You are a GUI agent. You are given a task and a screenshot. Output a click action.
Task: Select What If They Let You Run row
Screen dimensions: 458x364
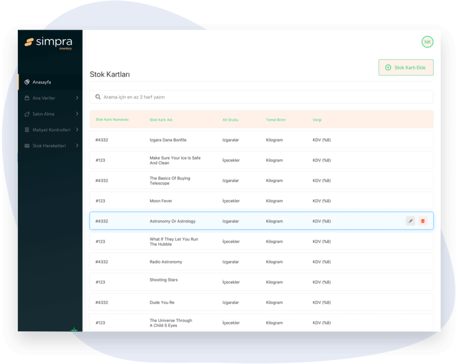point(261,241)
